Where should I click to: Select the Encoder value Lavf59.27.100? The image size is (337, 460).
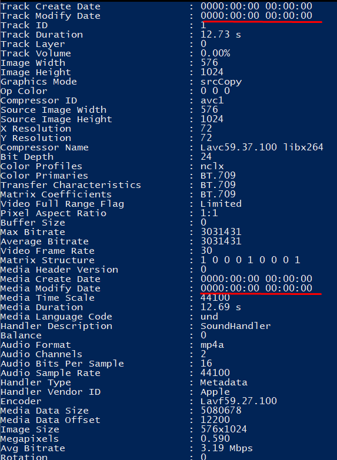(239, 401)
